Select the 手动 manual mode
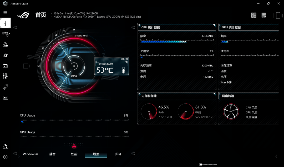 pos(118,154)
